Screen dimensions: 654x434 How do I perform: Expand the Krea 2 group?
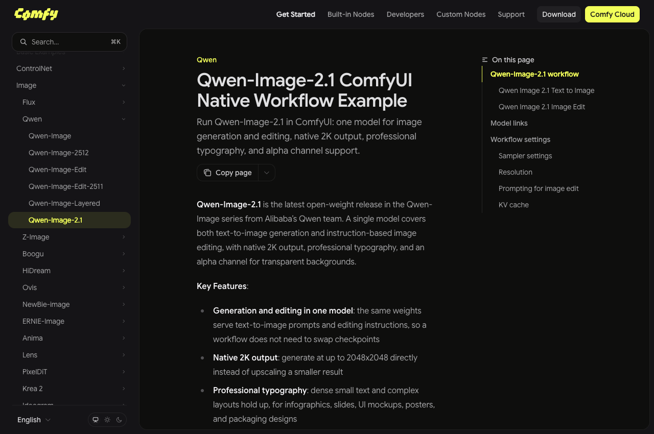(x=69, y=389)
